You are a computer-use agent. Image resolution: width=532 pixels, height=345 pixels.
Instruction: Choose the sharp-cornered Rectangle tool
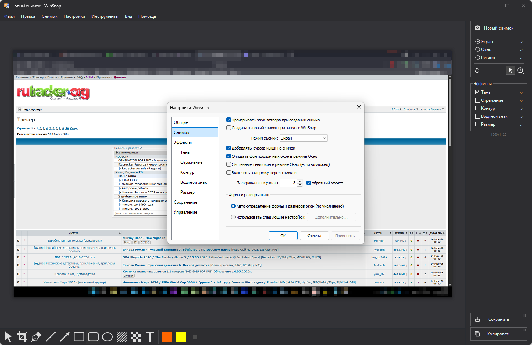79,336
